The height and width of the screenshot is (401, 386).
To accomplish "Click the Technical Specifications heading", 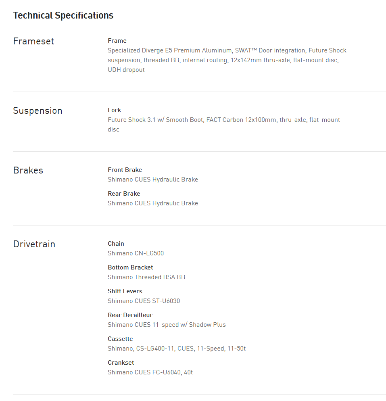I will (63, 15).
